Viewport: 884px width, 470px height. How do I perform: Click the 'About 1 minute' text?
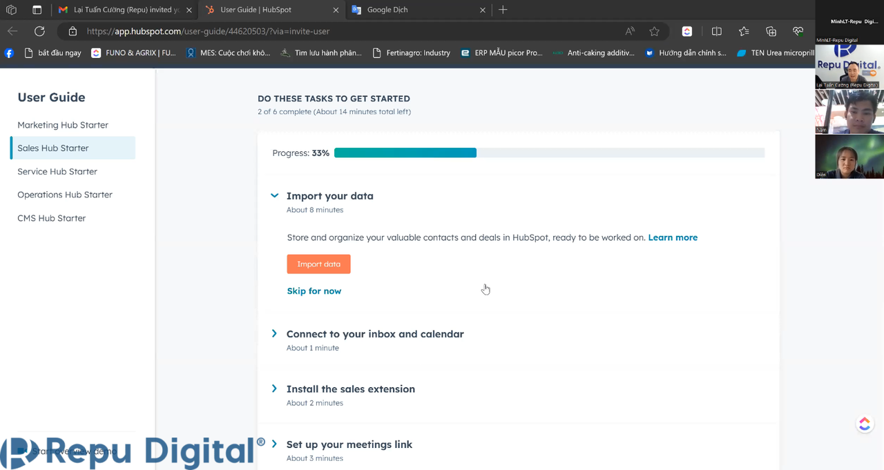pos(313,348)
